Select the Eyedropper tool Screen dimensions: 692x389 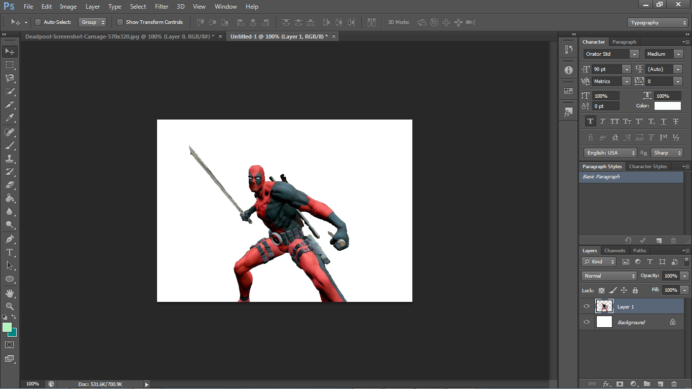[x=10, y=118]
